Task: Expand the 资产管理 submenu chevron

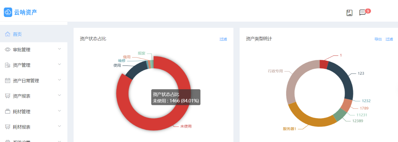Action: [x=60, y=65]
